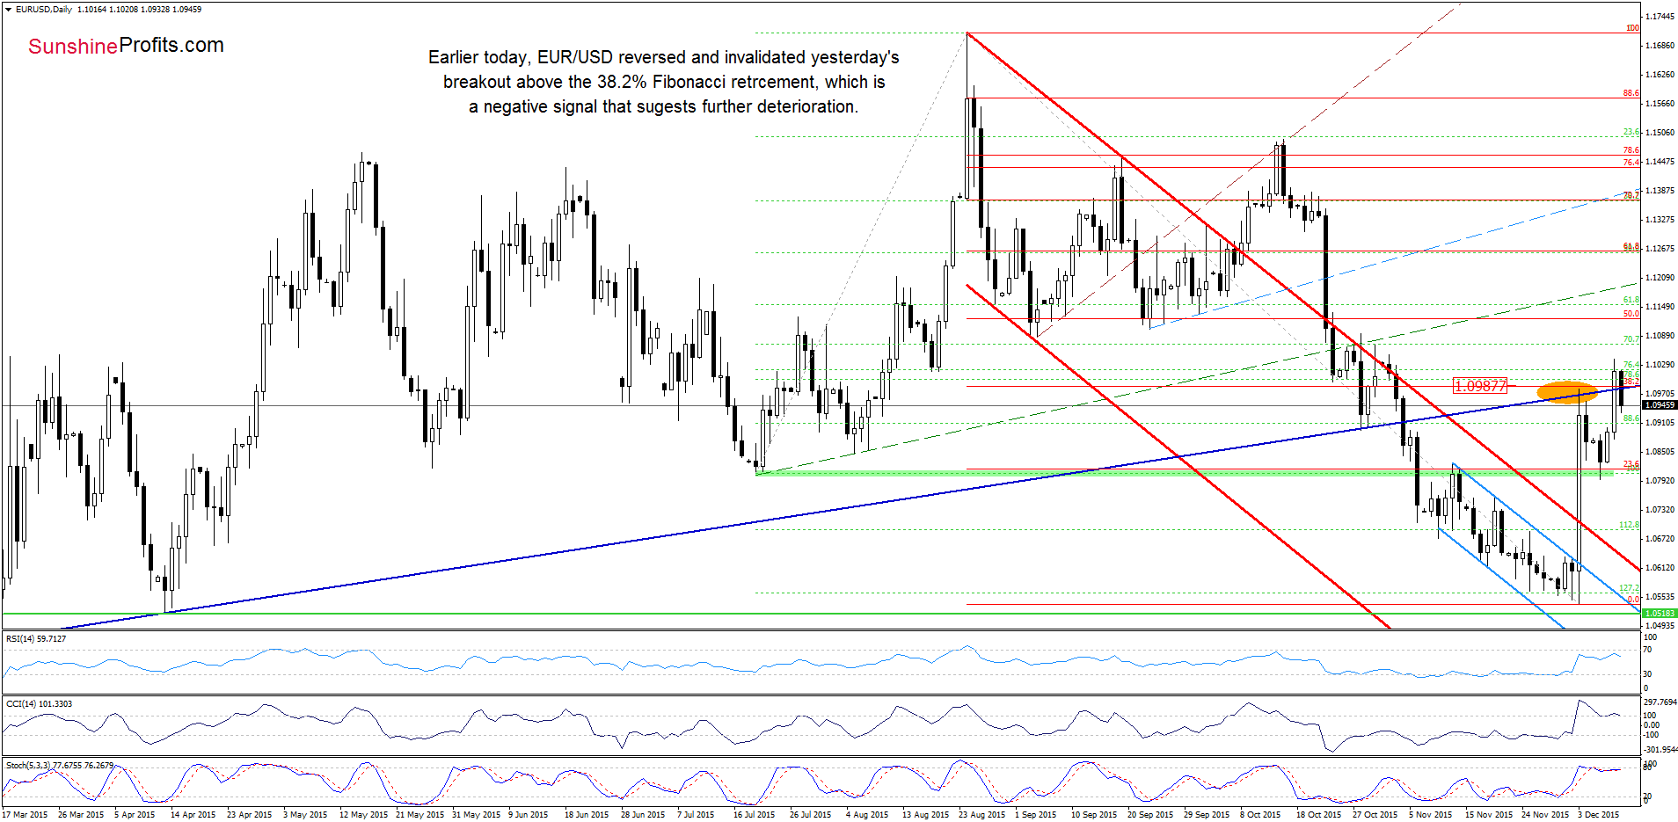The height and width of the screenshot is (822, 1678).
Task: Select the Stoch(5,3,3) indicator label
Action: pyautogui.click(x=60, y=766)
